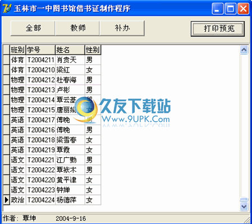Image resolution: width=252 pixels, height=224 pixels.
Task: Select cell T2004213
Action: pyautogui.click(x=40, y=90)
